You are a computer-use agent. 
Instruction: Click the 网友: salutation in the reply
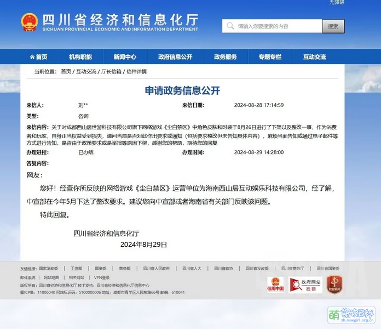tap(34, 175)
